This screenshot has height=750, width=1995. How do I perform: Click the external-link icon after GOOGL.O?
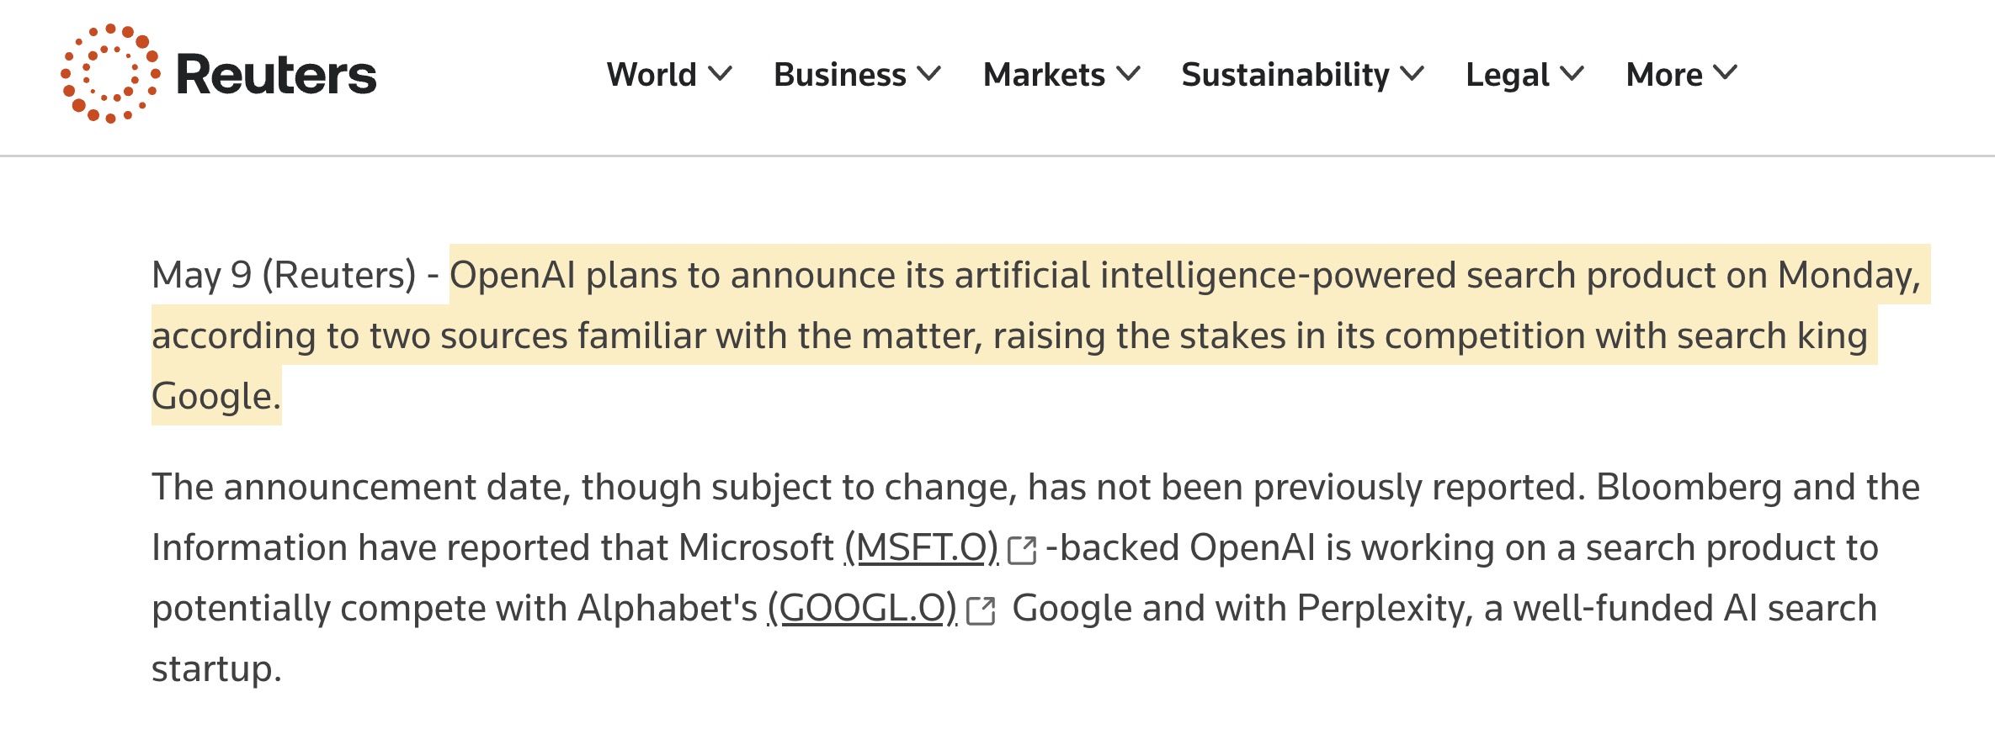click(x=982, y=611)
